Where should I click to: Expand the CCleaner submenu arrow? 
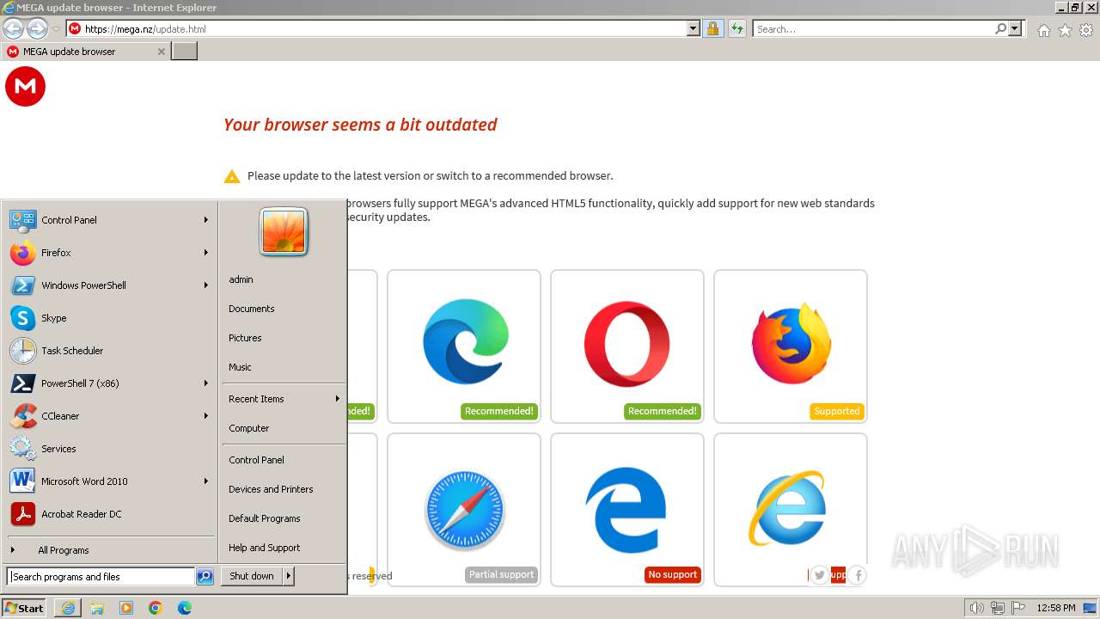pos(206,416)
